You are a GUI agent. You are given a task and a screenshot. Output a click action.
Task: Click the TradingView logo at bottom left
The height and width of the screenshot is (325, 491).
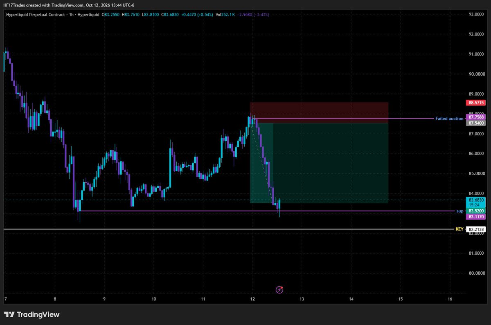coord(32,314)
